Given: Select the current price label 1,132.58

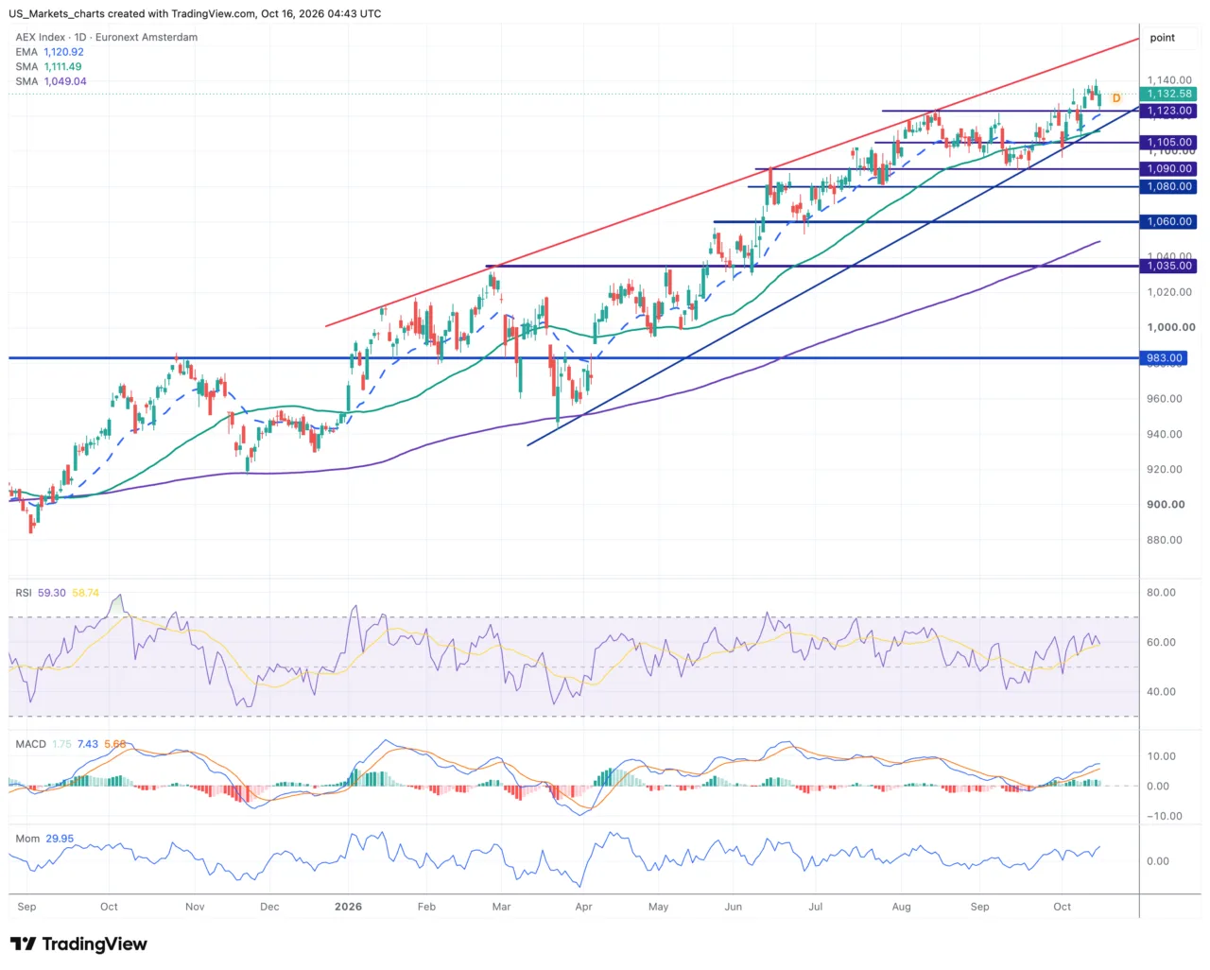Looking at the screenshot, I should tap(1169, 94).
